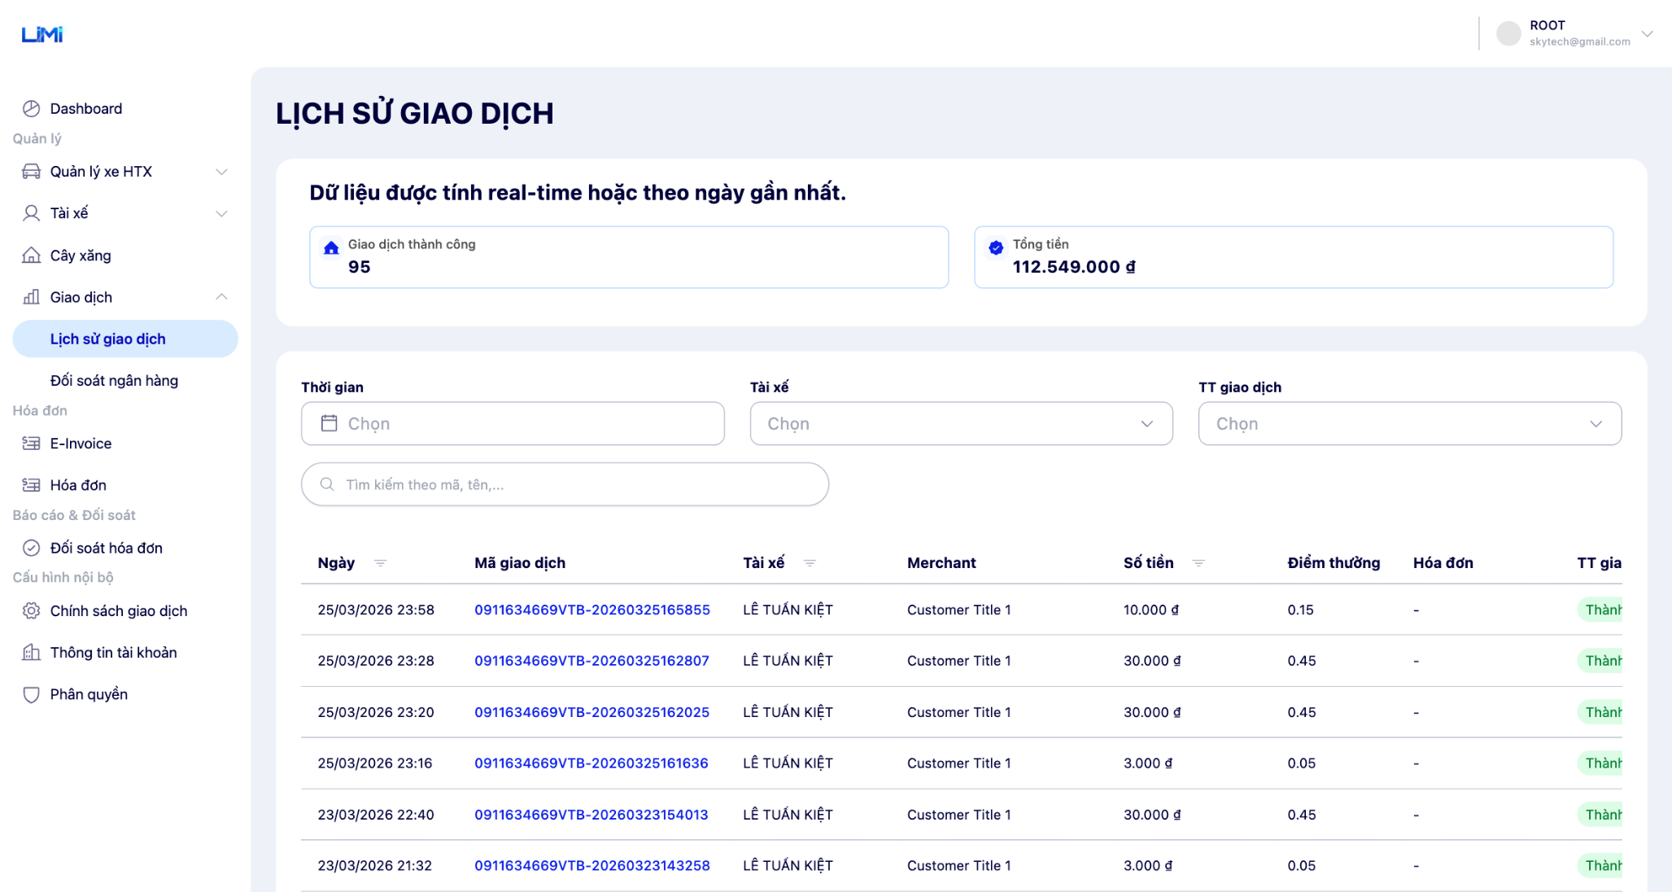Click the Điểm thưởng column header
Image resolution: width=1672 pixels, height=892 pixels.
coord(1334,563)
